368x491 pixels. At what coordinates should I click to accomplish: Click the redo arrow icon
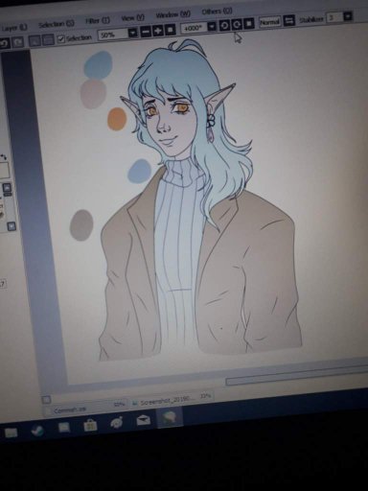tap(18, 42)
